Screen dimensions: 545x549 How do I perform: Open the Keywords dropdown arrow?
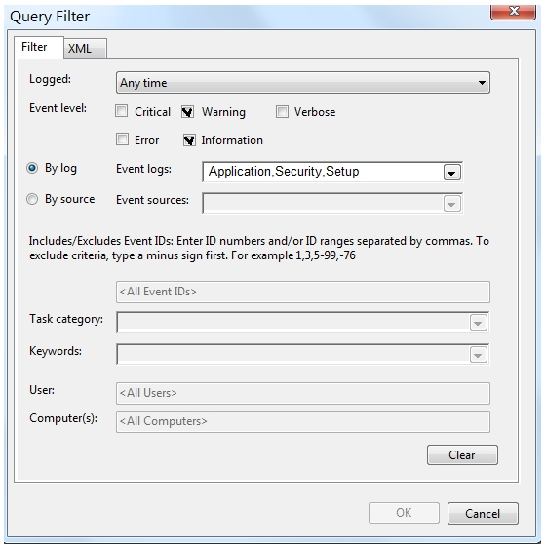479,355
